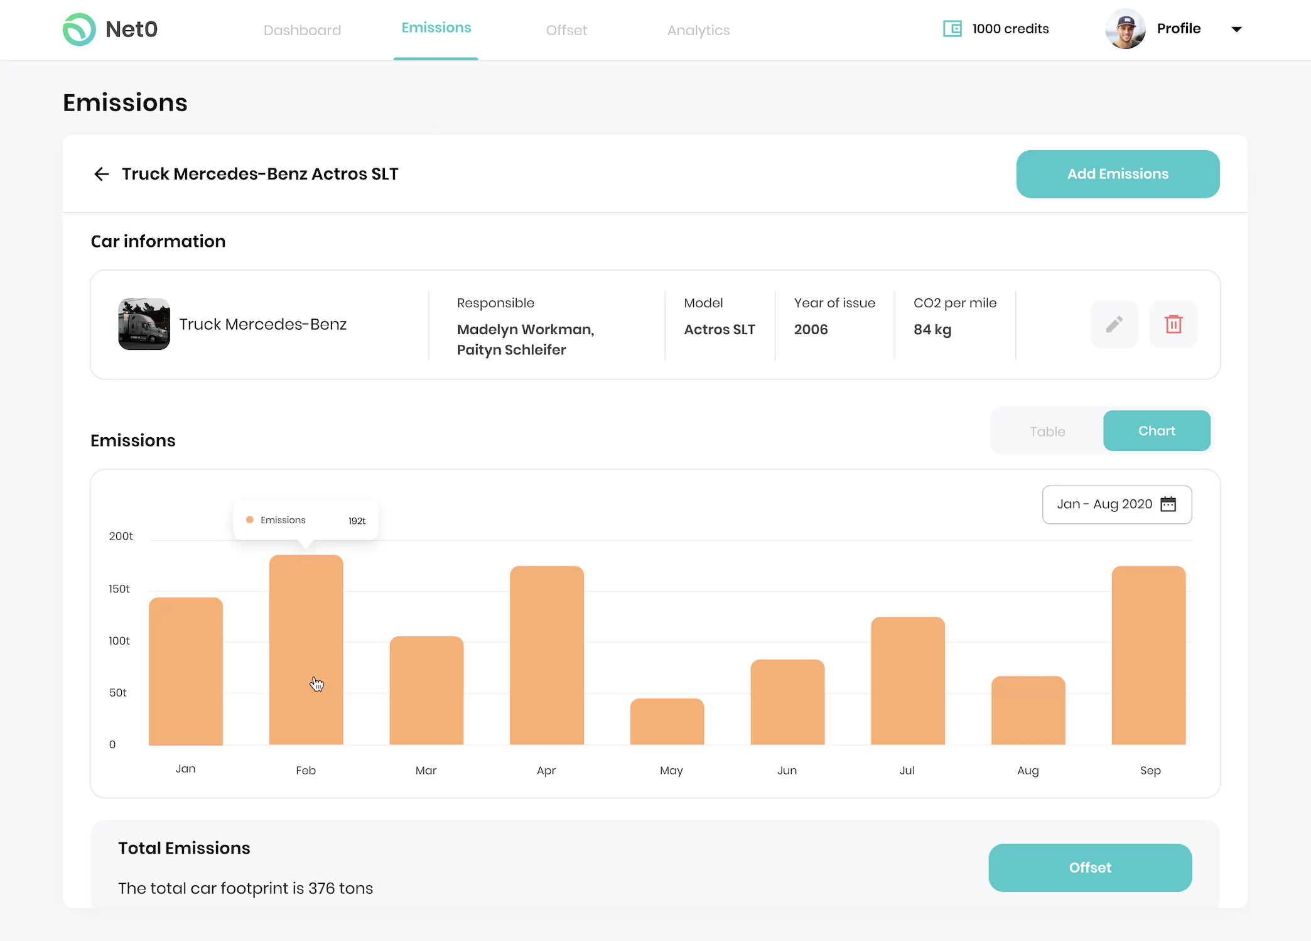The width and height of the screenshot is (1311, 941).
Task: Click the Profile label
Action: pos(1179,29)
